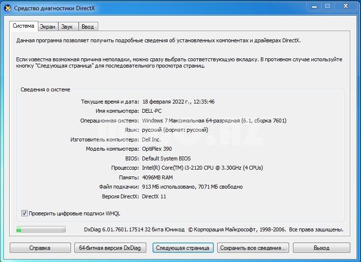This screenshot has height=262, width=361.
Task: Switch to the Система tab
Action: 24,26
